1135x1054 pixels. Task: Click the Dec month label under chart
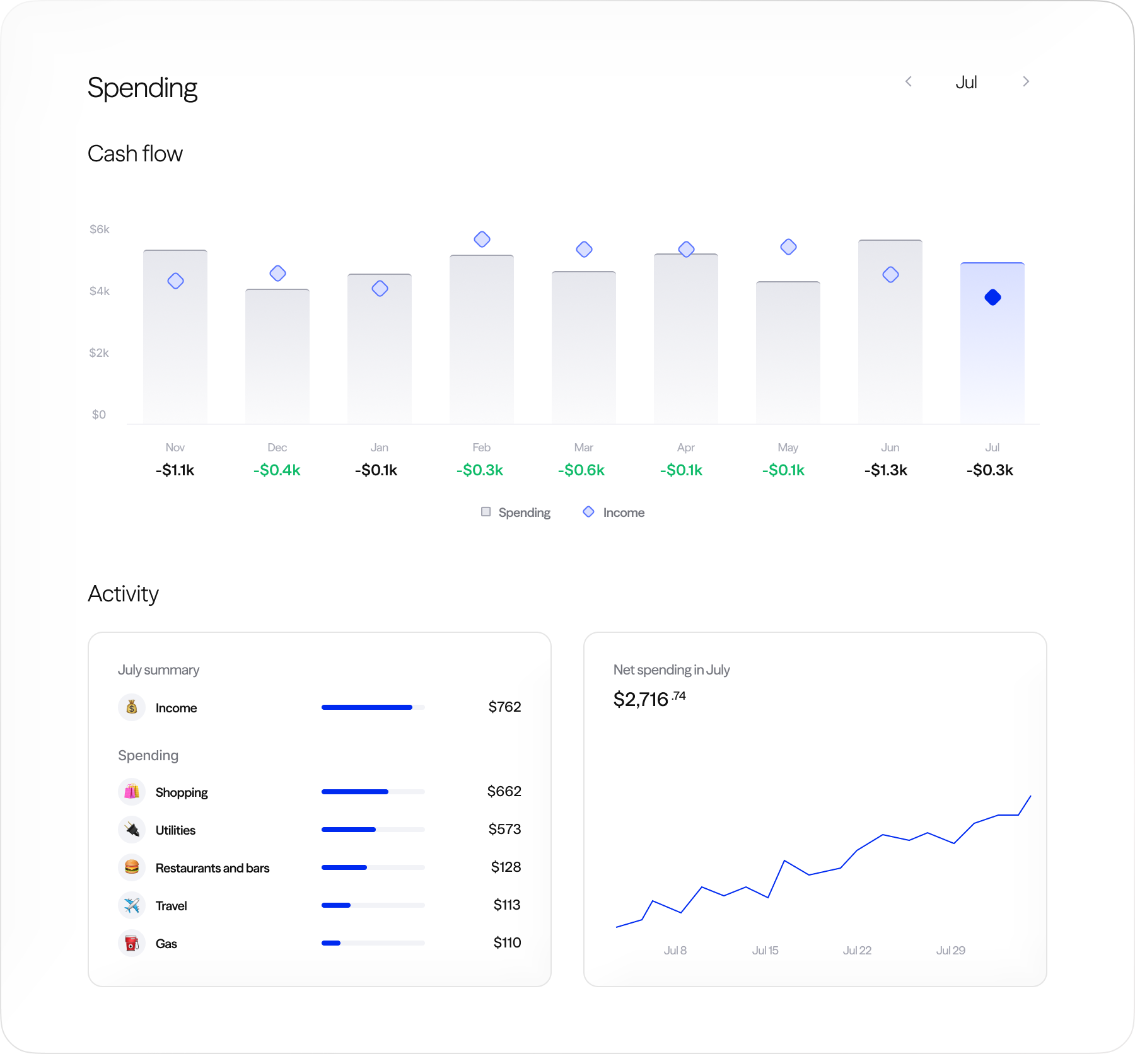point(277,448)
